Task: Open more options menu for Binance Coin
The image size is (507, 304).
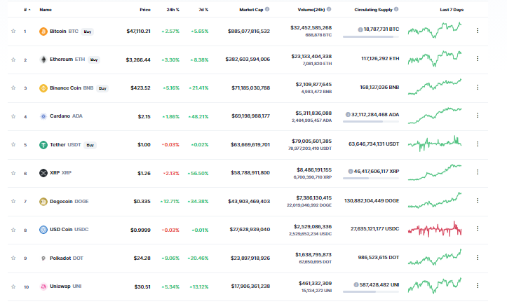Action: click(478, 88)
